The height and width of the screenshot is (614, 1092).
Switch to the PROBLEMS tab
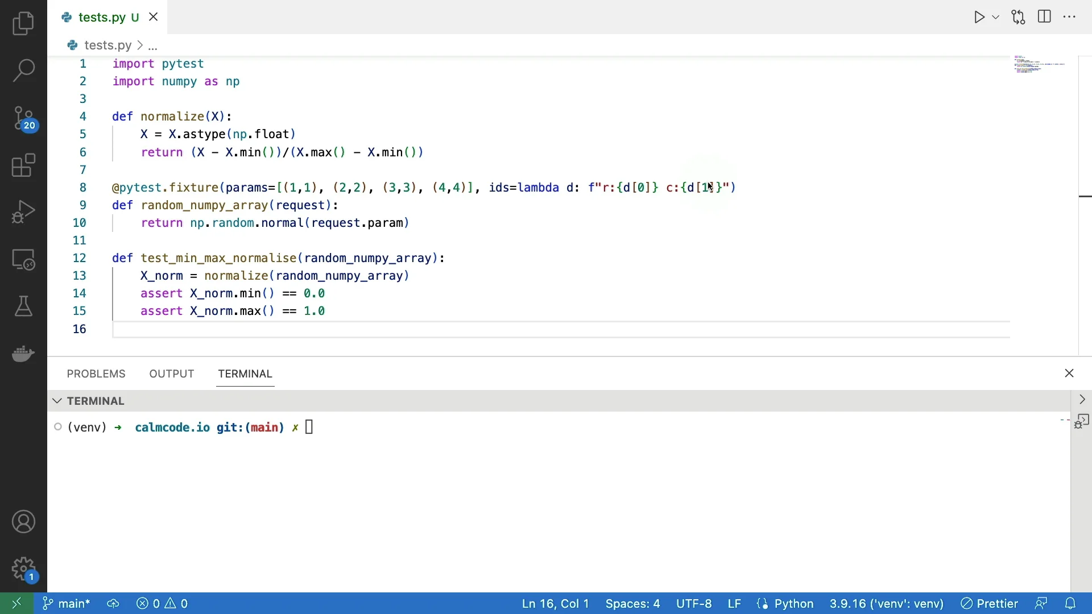(x=96, y=374)
